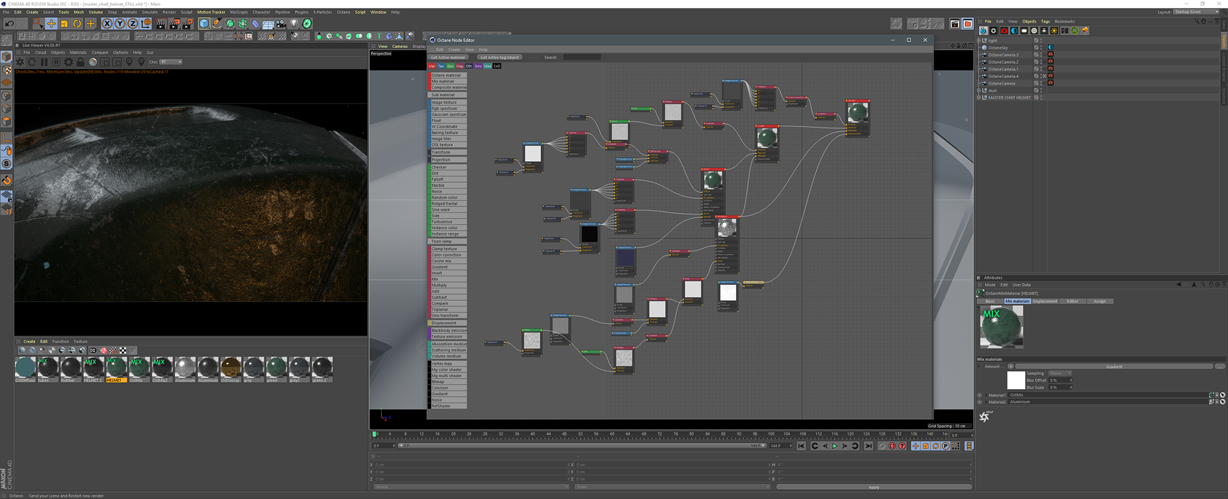Select the OctDiffuse material thumbnail
Screen dimensions: 1228x499
[x=25, y=369]
